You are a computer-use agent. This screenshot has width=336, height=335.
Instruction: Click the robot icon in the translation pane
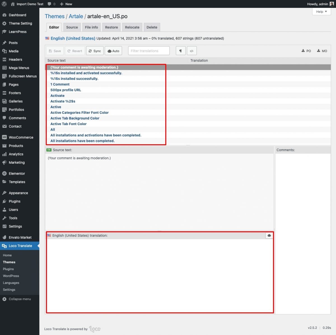click(x=269, y=235)
